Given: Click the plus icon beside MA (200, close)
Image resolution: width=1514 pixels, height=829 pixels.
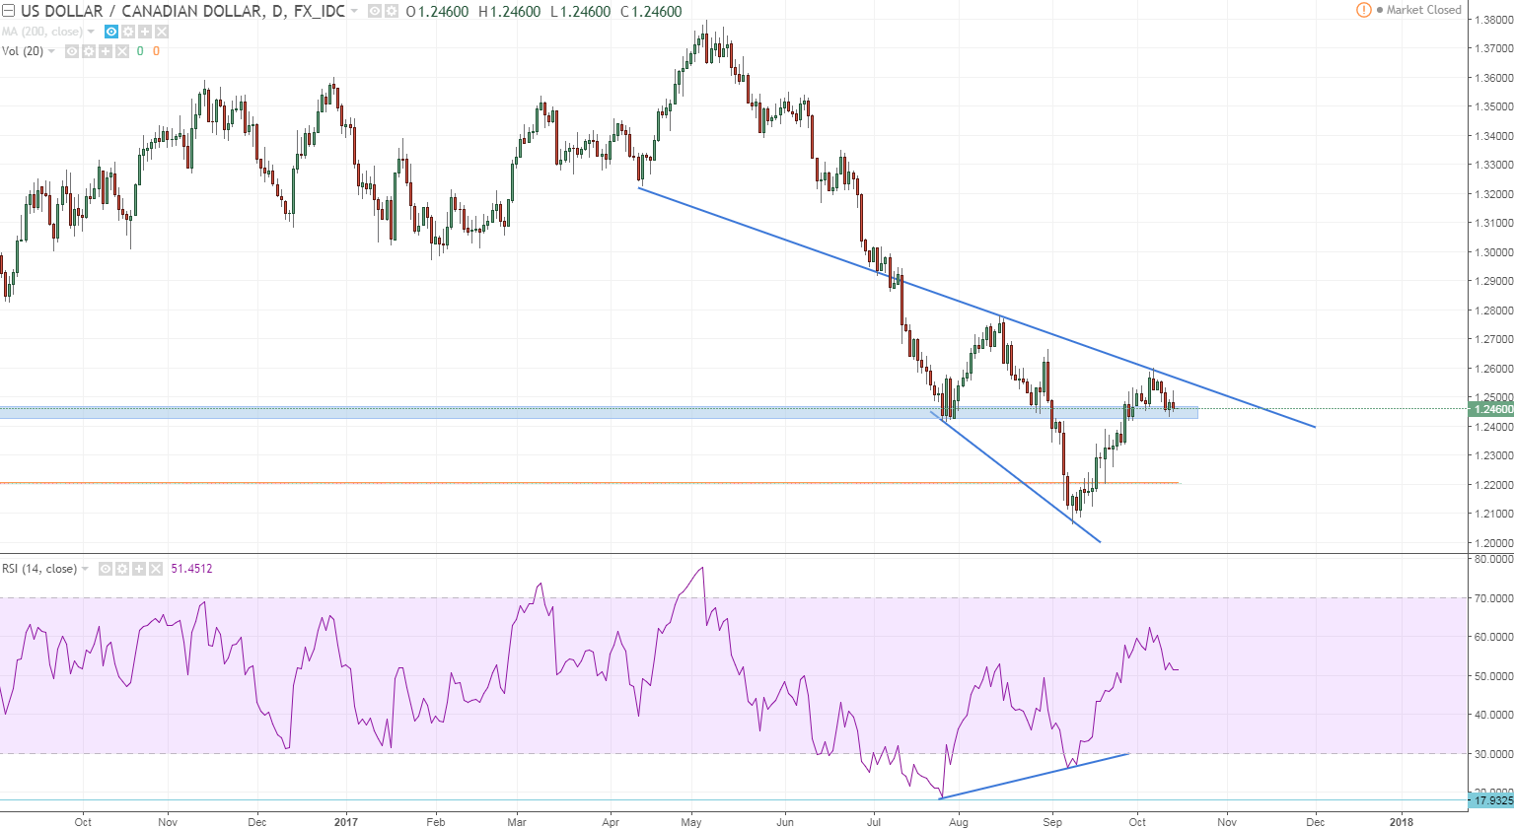Looking at the screenshot, I should 145,32.
